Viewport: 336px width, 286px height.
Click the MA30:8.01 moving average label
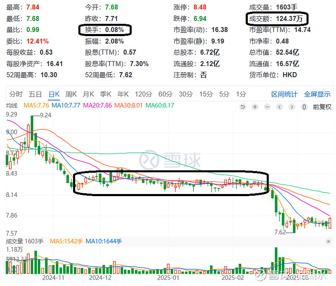(129, 105)
